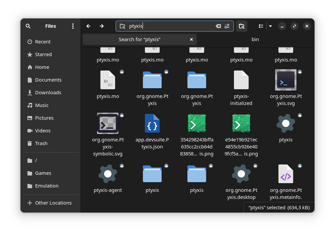Open Other Locations
Viewport: 335px width, 235px height.
tap(51, 203)
